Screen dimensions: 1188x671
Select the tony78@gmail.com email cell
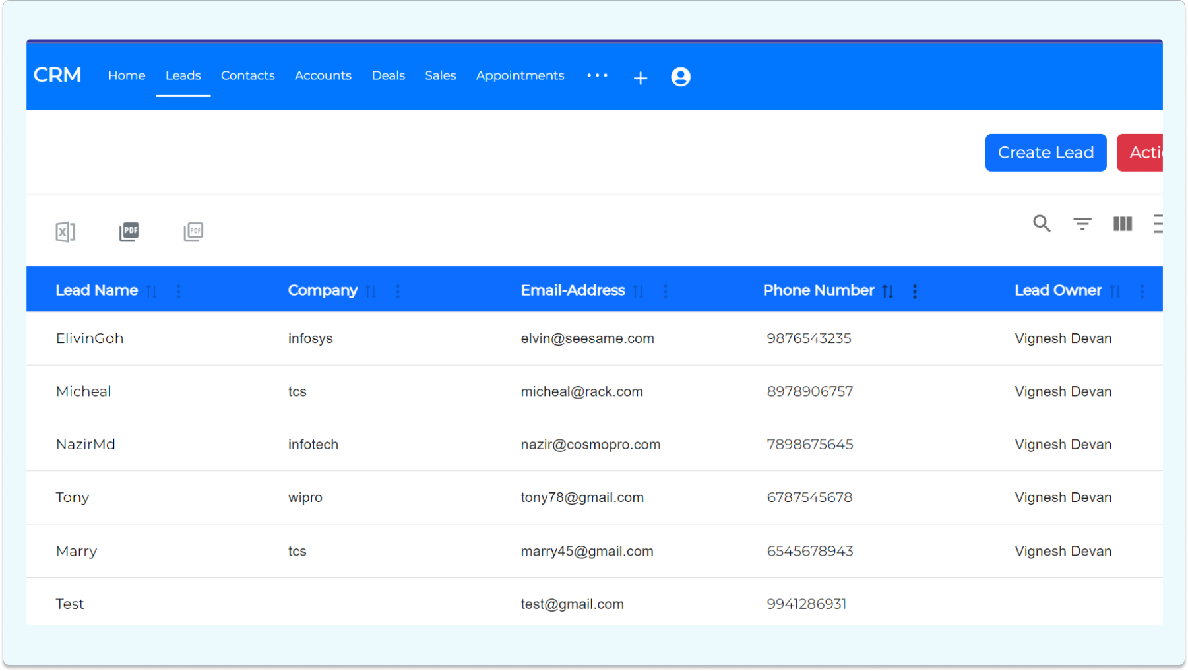pos(582,497)
